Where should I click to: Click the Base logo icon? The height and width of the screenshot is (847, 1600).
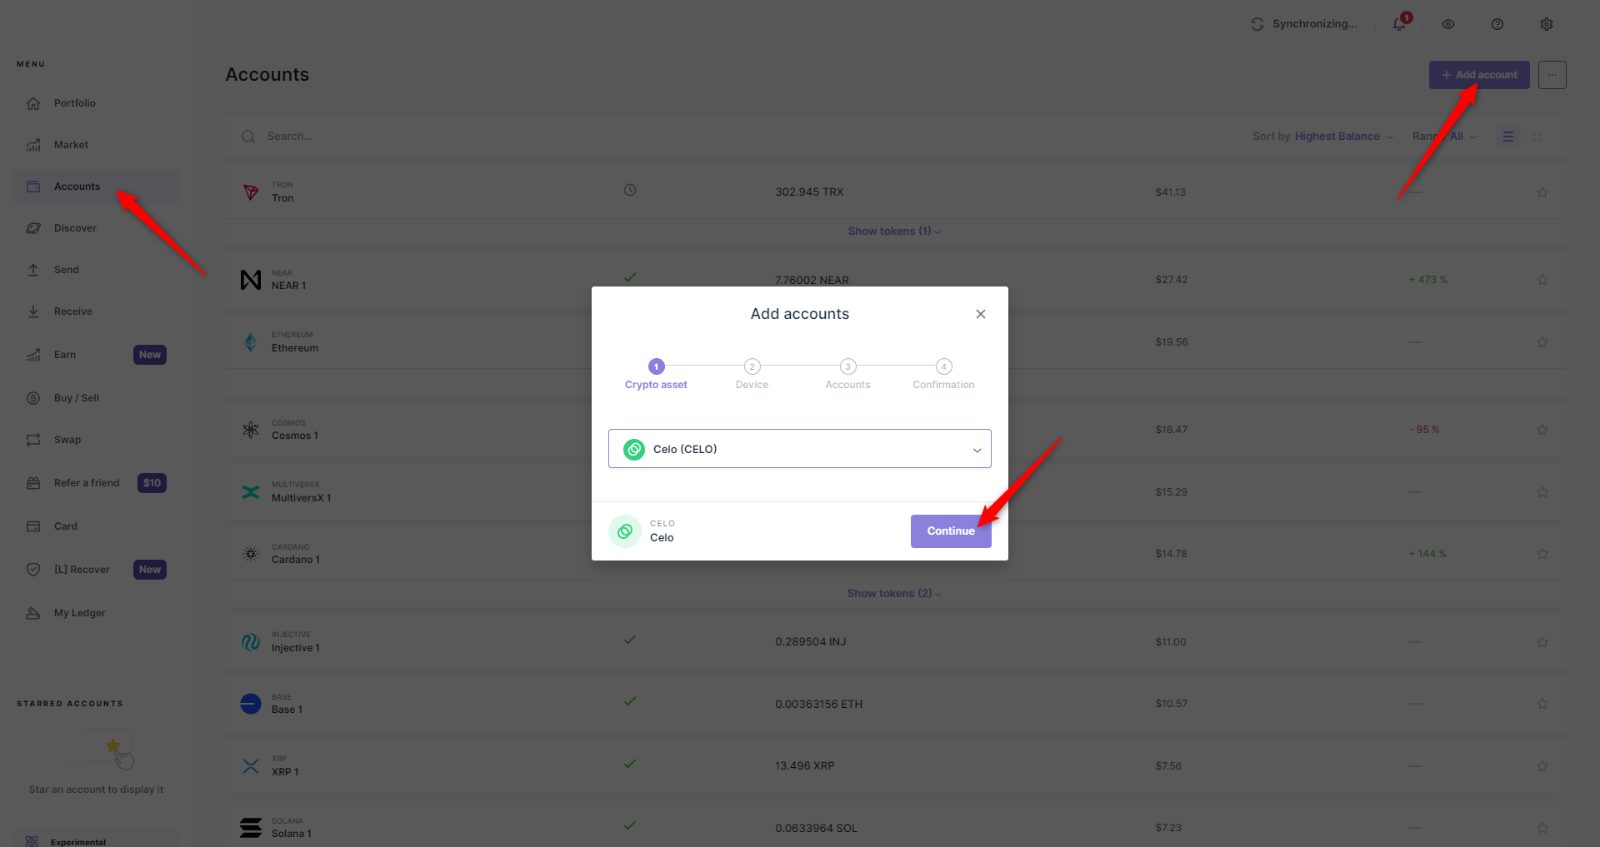(251, 704)
